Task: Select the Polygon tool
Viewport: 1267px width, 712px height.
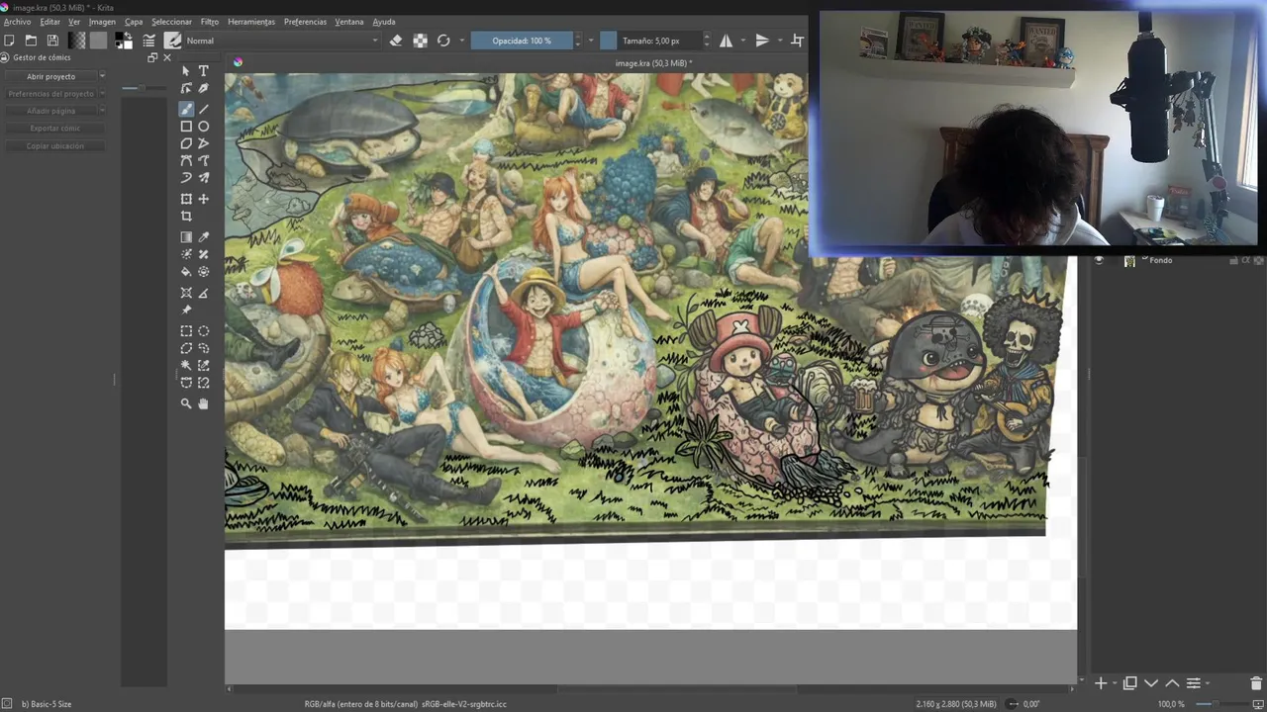Action: [x=186, y=143]
